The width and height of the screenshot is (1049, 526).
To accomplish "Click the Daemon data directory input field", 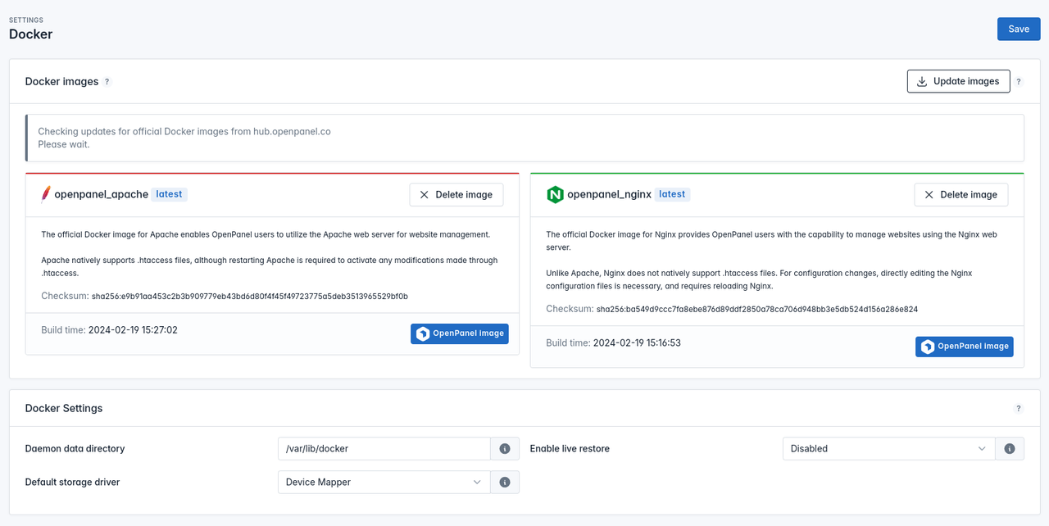I will point(384,448).
